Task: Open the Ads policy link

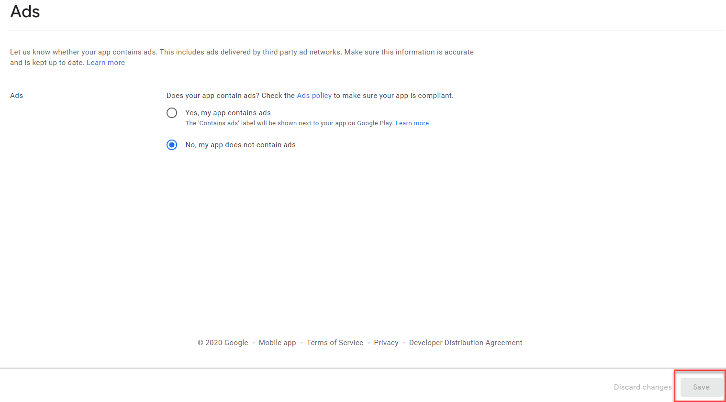Action: [x=314, y=96]
